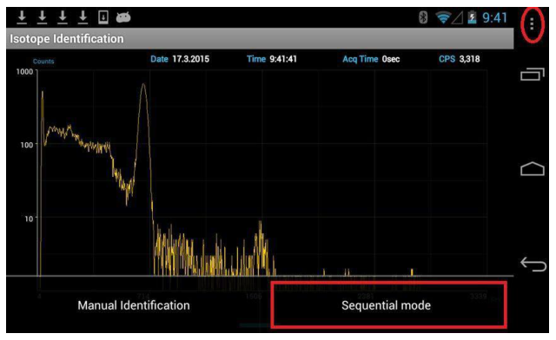Tap the Android home navigation button

[x=533, y=168]
